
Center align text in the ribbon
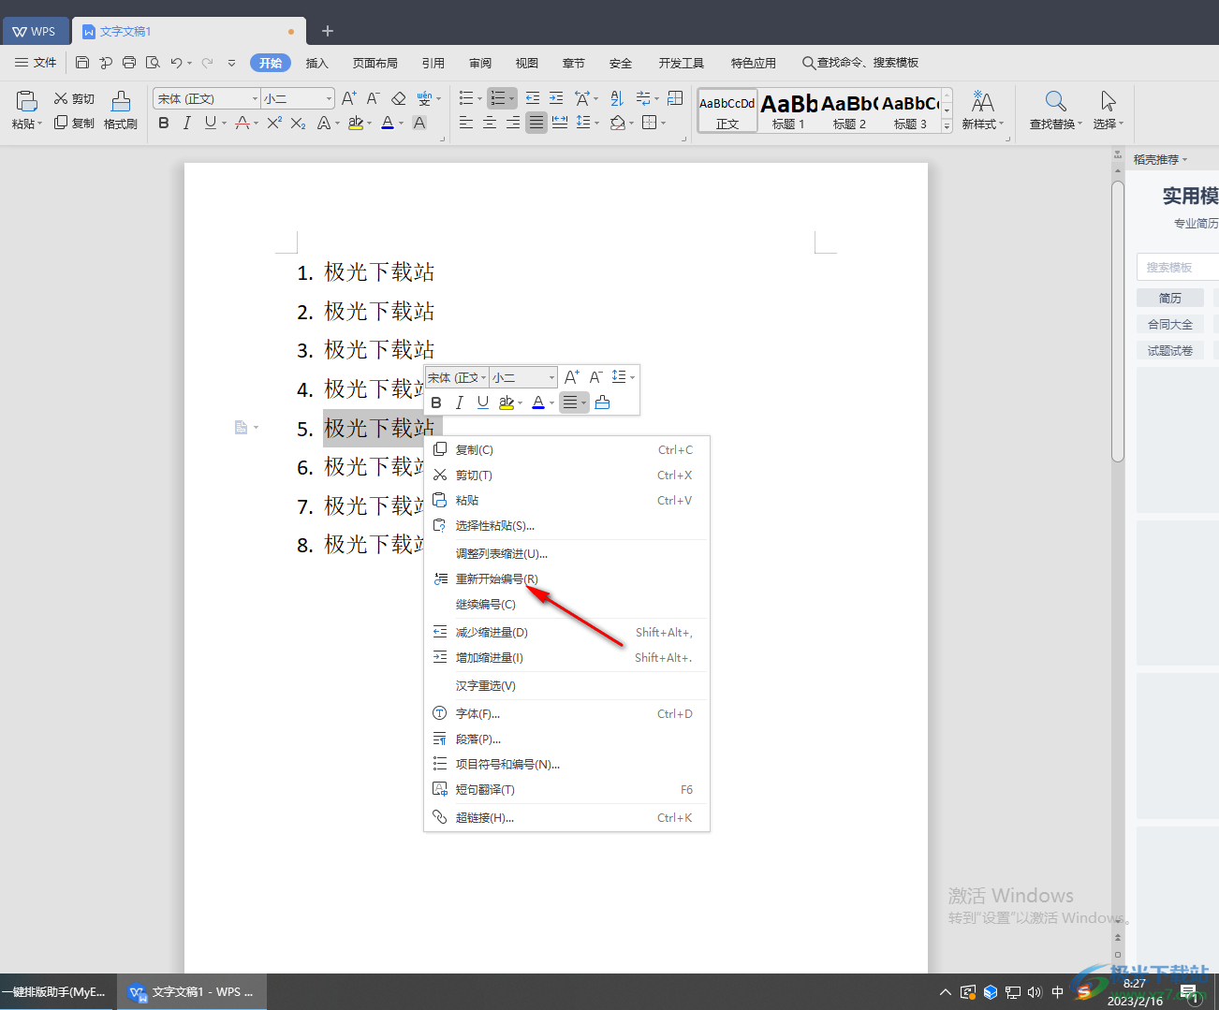coord(490,123)
